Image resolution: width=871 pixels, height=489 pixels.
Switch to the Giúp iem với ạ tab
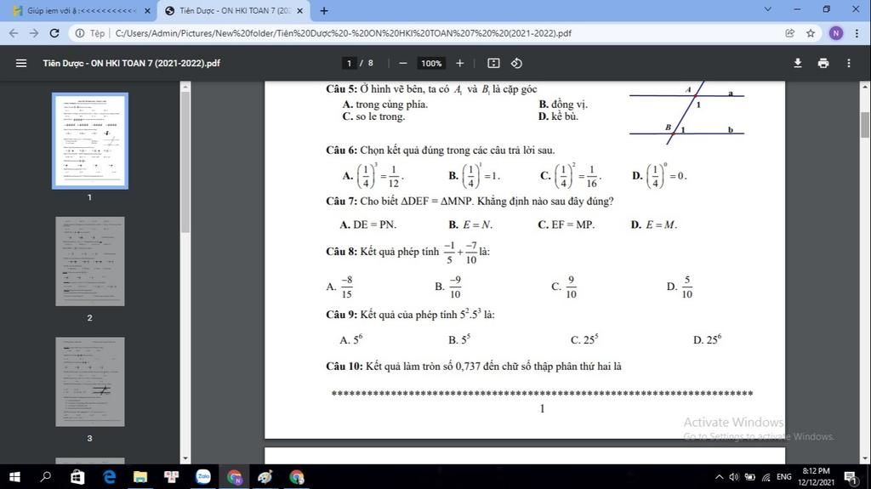pos(81,10)
